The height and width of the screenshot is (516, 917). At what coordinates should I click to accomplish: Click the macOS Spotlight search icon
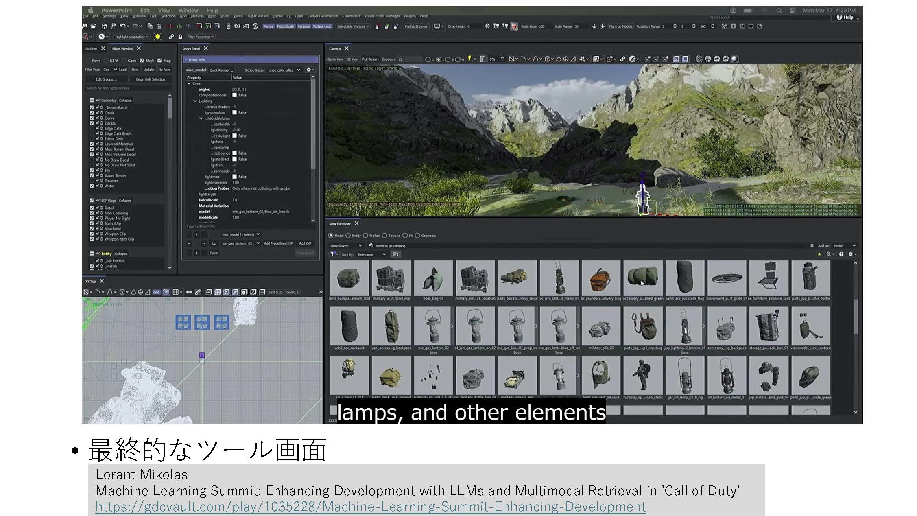[x=779, y=11]
